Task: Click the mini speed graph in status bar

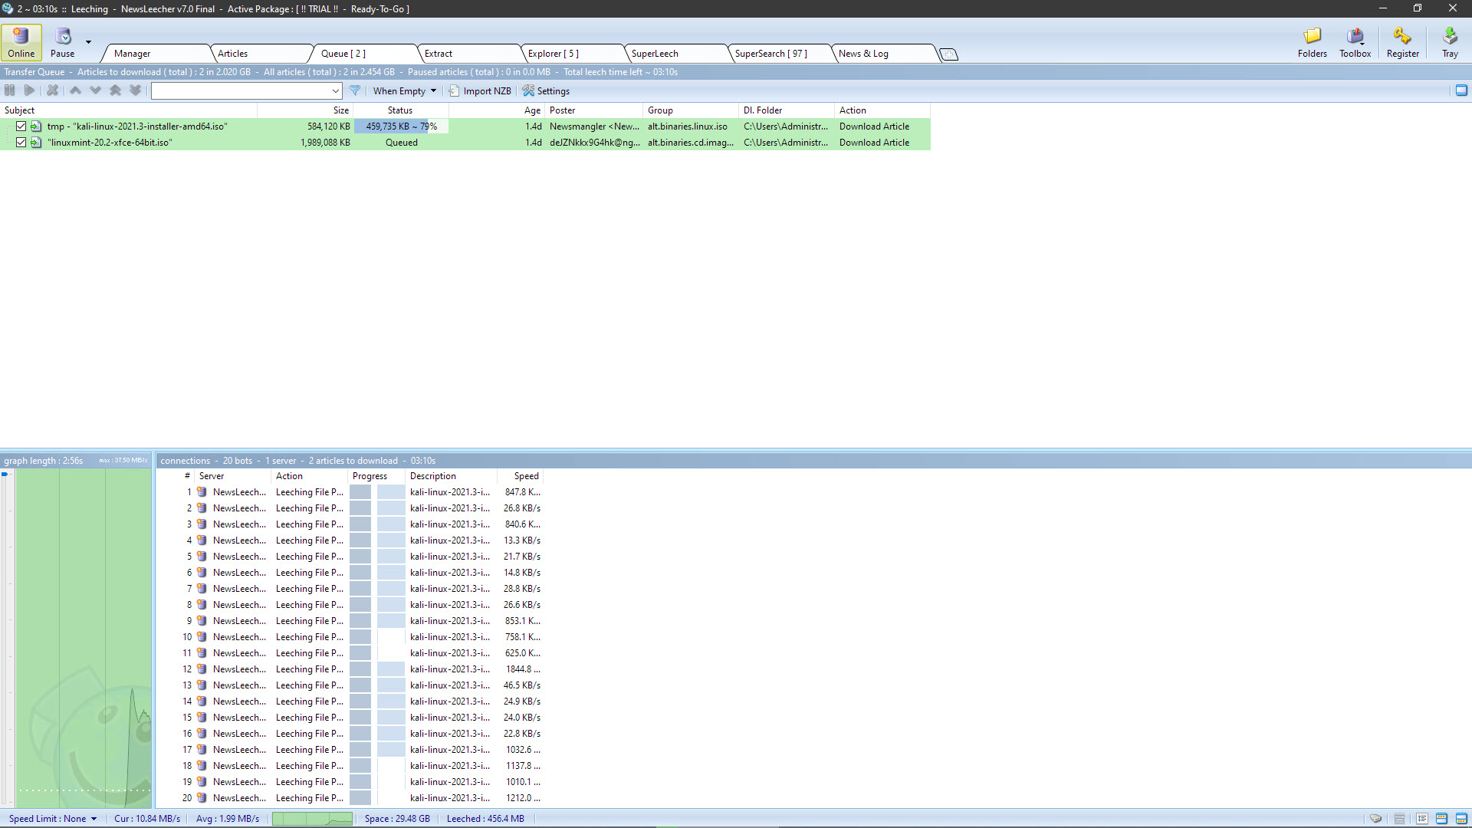Action: coord(312,819)
